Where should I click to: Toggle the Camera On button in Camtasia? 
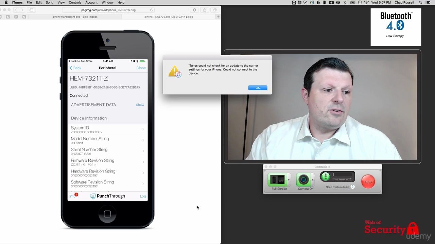tap(303, 180)
